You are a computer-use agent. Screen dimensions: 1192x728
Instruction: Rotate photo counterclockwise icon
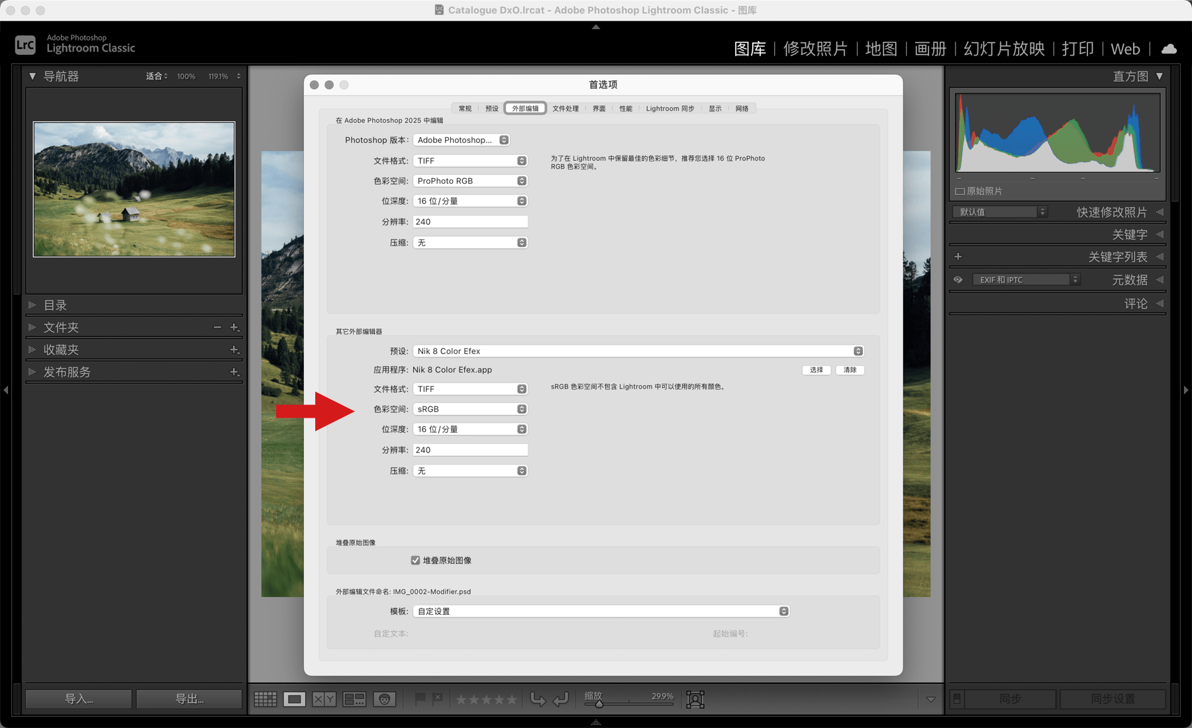click(x=538, y=699)
